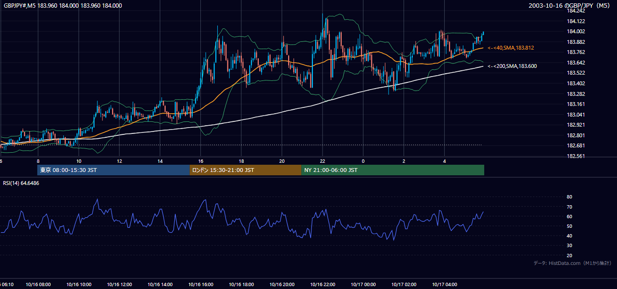
Task: Click the RSI axis level 50
Action: click(569, 226)
